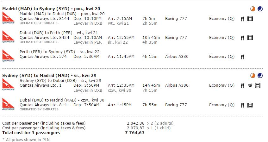
Task: Click the orange evening icon on Sydney to Madrid
Action: click(252, 76)
